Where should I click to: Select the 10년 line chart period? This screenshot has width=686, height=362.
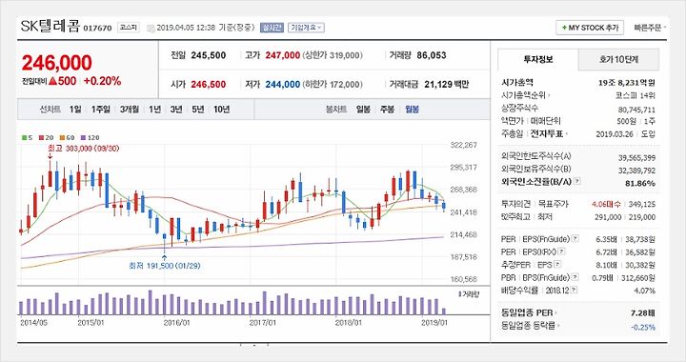(221, 110)
